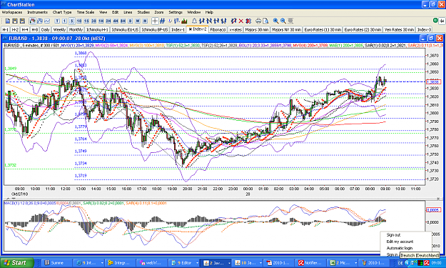Switch to the Ichimoku EU-US tab
Screen dimensions: 446x268
coord(125,29)
